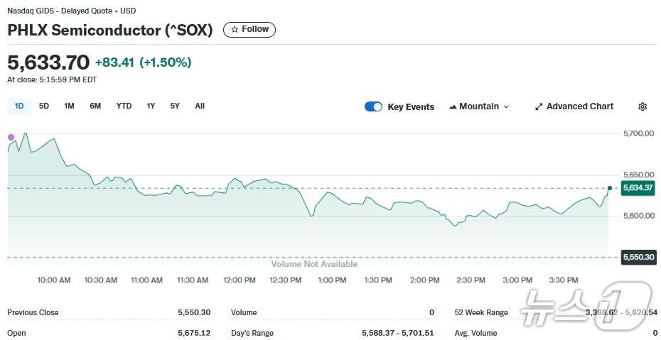Click the purple key event dot on chart

(x=11, y=137)
